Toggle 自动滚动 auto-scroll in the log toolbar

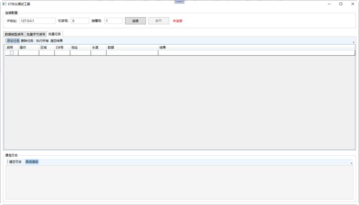click(x=32, y=162)
